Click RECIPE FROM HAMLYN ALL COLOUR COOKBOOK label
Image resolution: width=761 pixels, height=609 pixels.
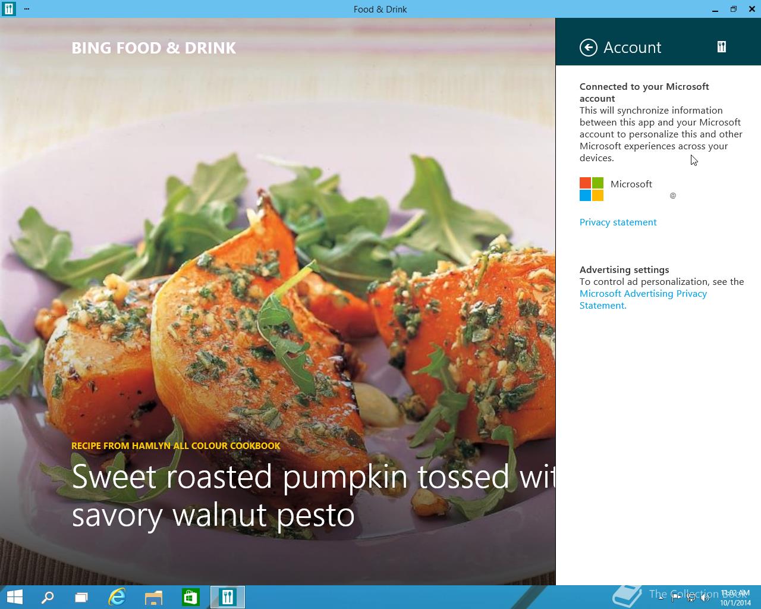click(176, 445)
